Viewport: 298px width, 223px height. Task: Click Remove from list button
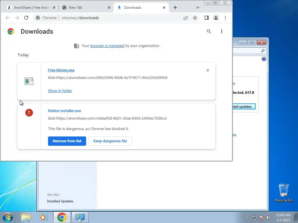point(67,141)
